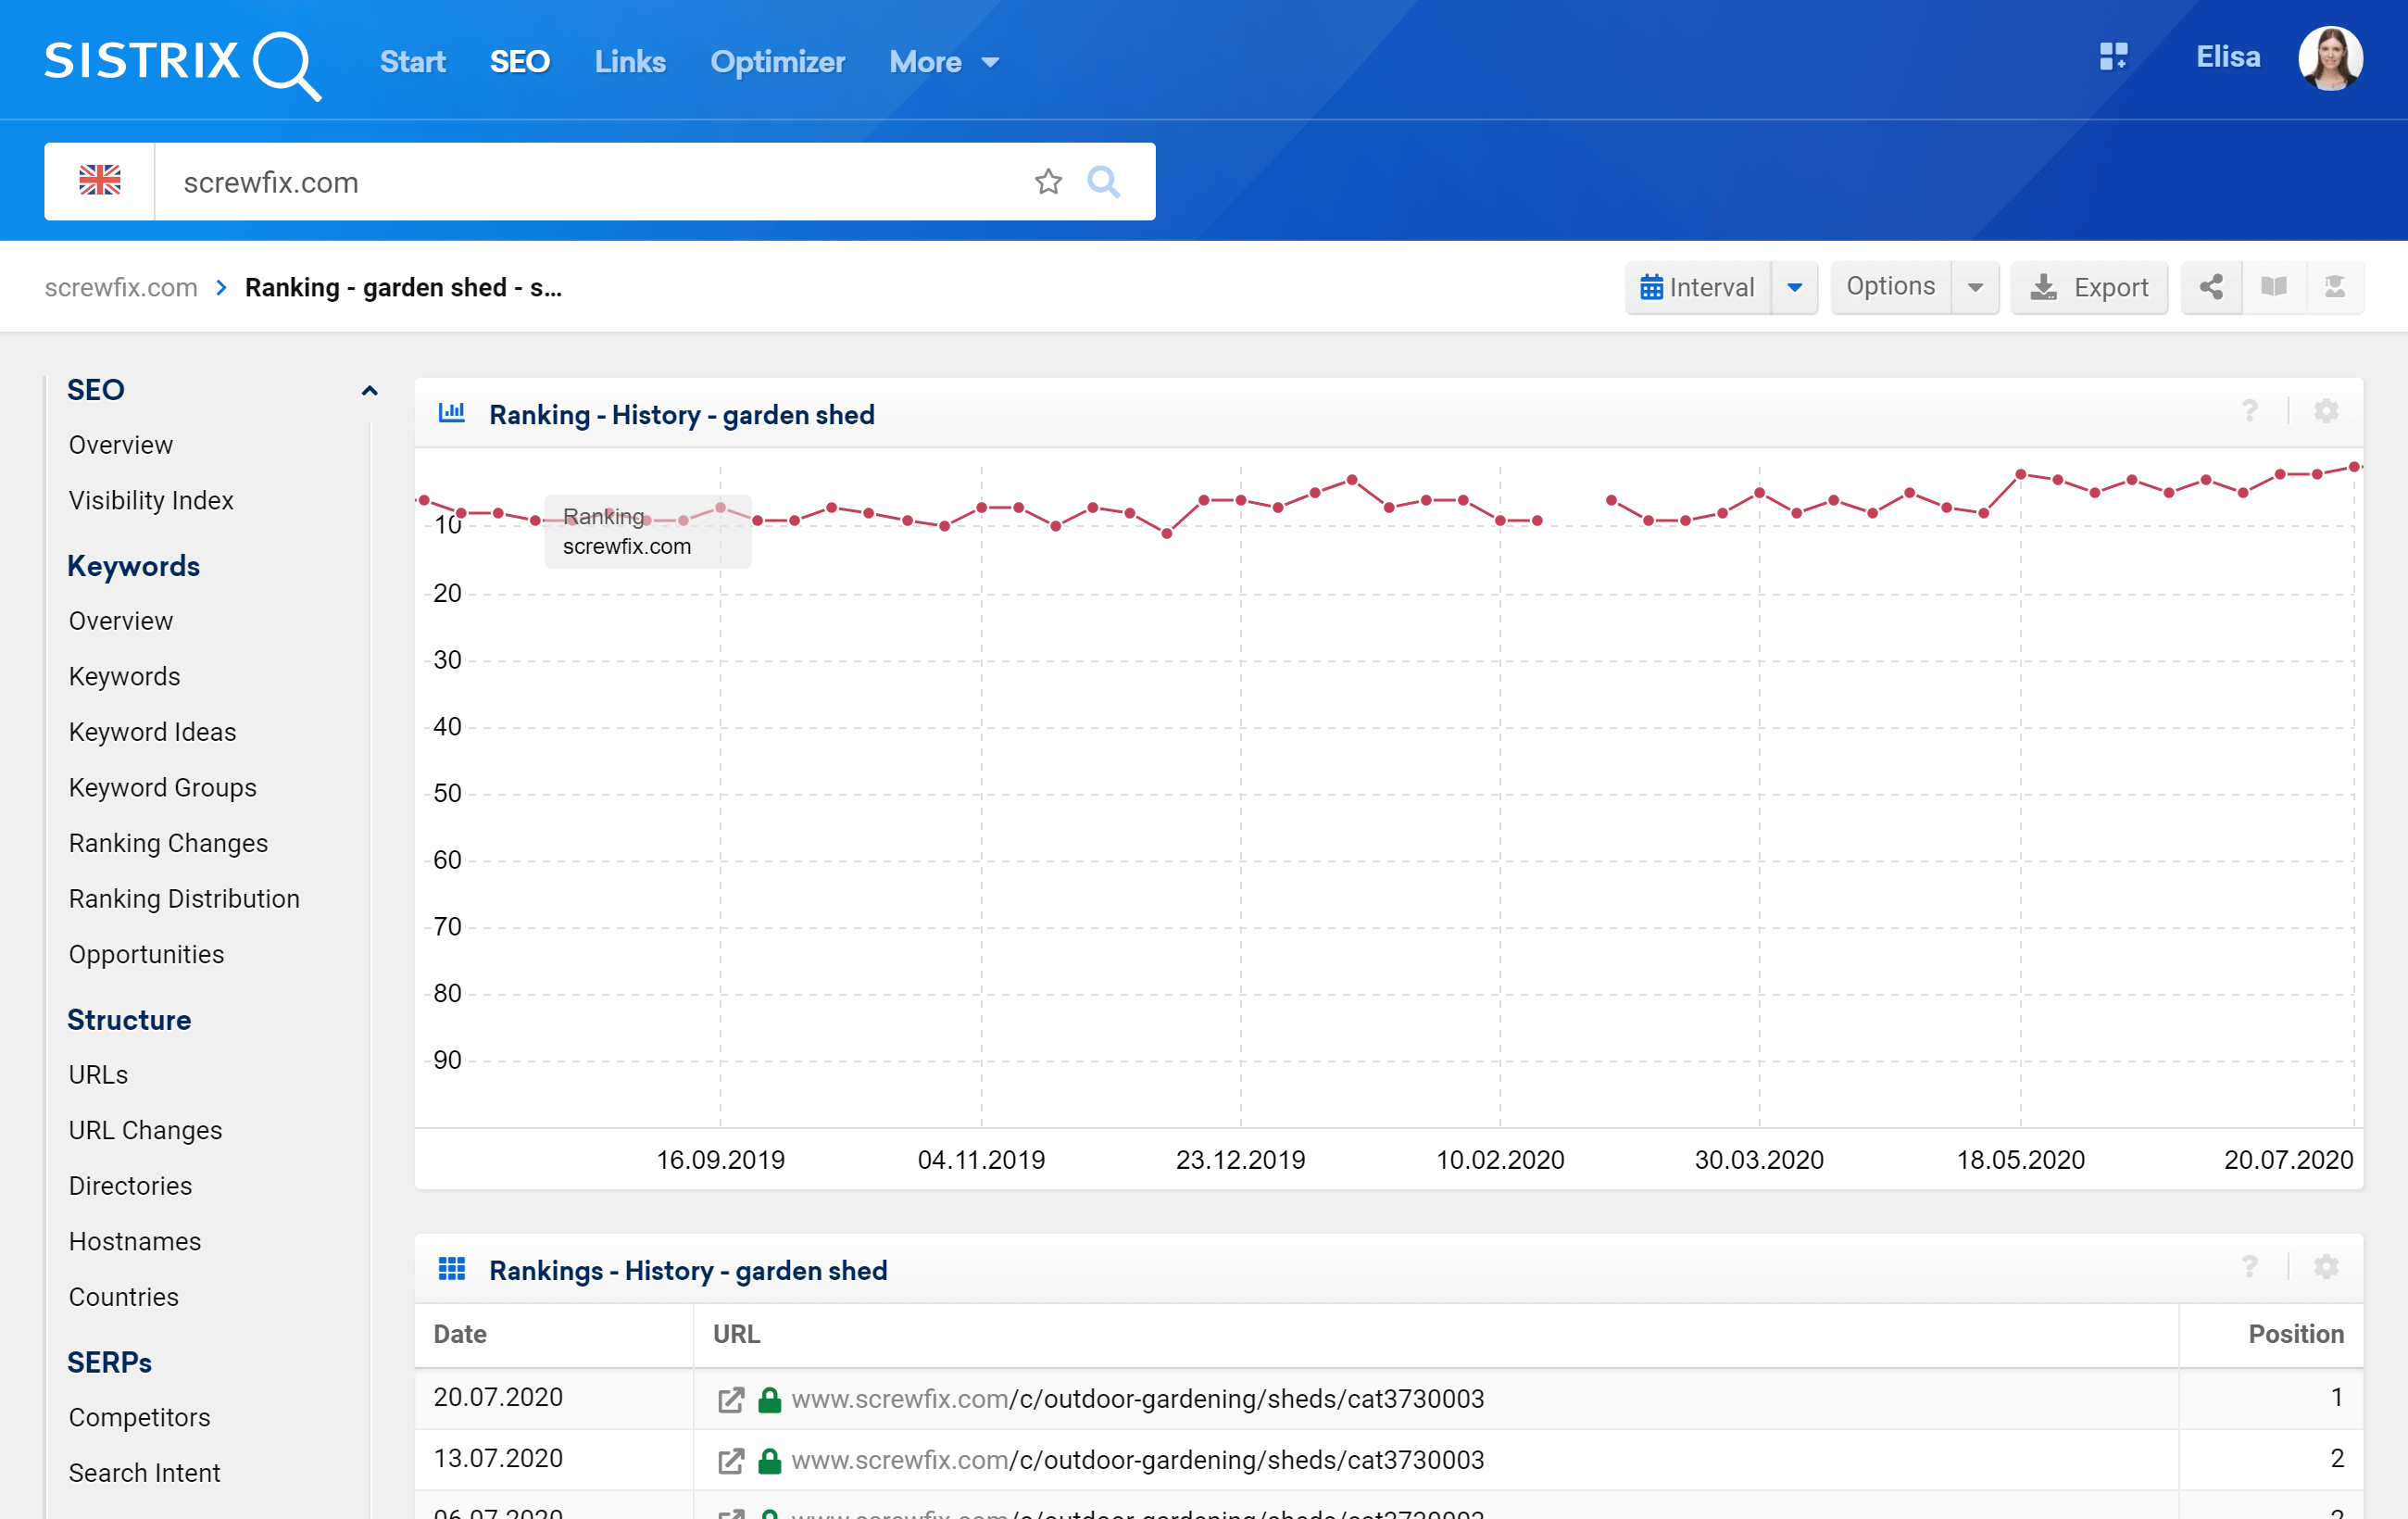This screenshot has width=2408, height=1519.
Task: Click the tutorial presenter icon in toolbar
Action: tap(2334, 287)
